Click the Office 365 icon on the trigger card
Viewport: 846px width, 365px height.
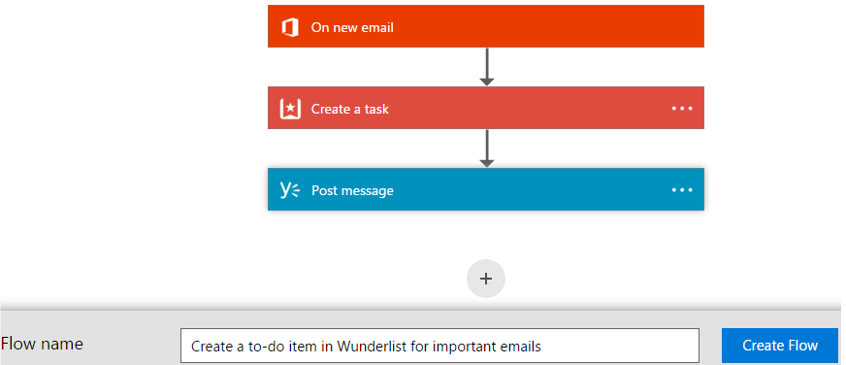[290, 27]
